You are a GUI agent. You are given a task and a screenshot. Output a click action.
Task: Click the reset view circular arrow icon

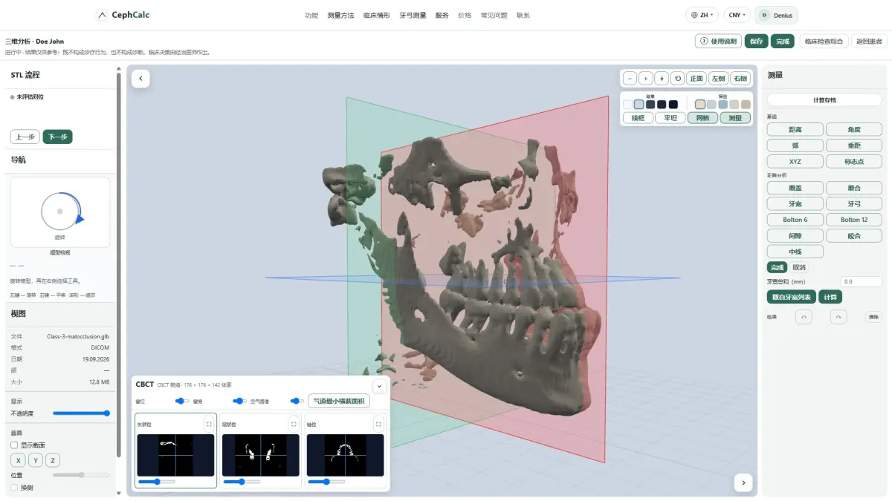pos(678,78)
